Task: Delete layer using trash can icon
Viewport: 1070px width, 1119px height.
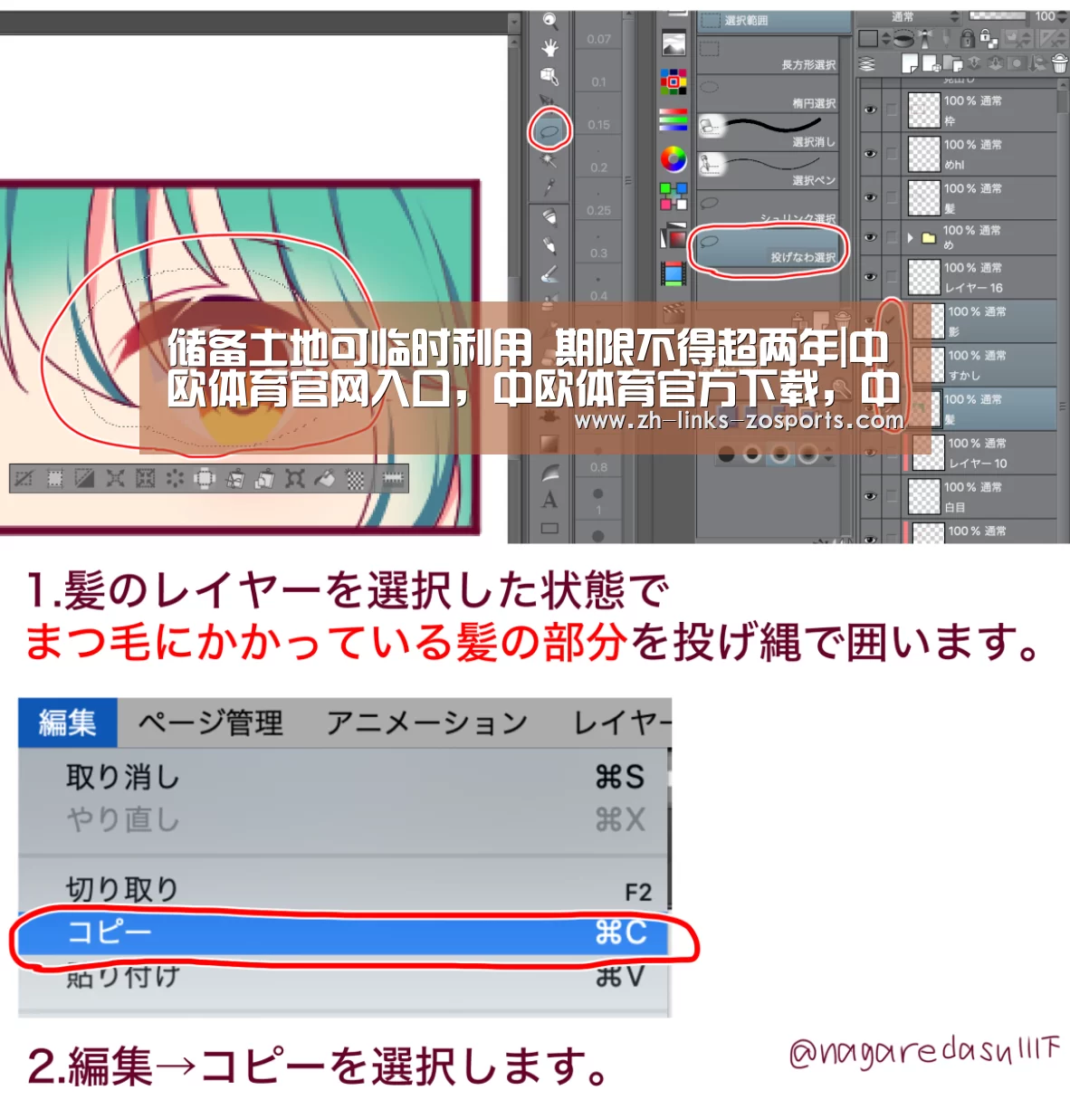Action: tap(1059, 63)
